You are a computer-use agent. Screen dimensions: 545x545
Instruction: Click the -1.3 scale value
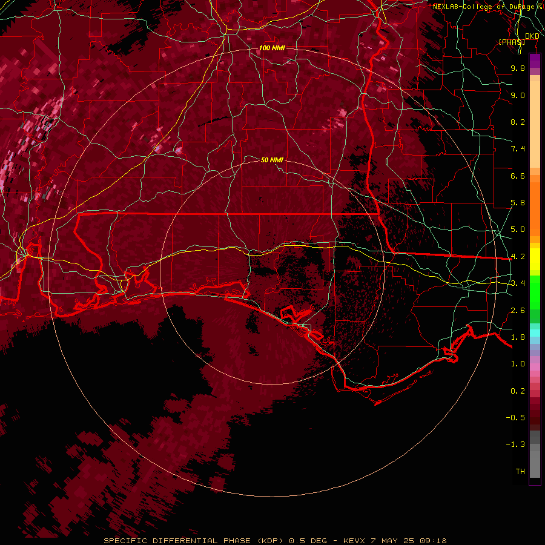coord(515,444)
